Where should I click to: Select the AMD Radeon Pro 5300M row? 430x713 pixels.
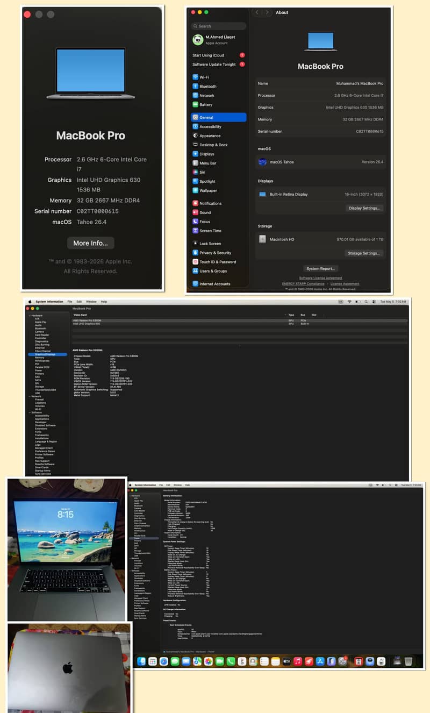(x=240, y=320)
